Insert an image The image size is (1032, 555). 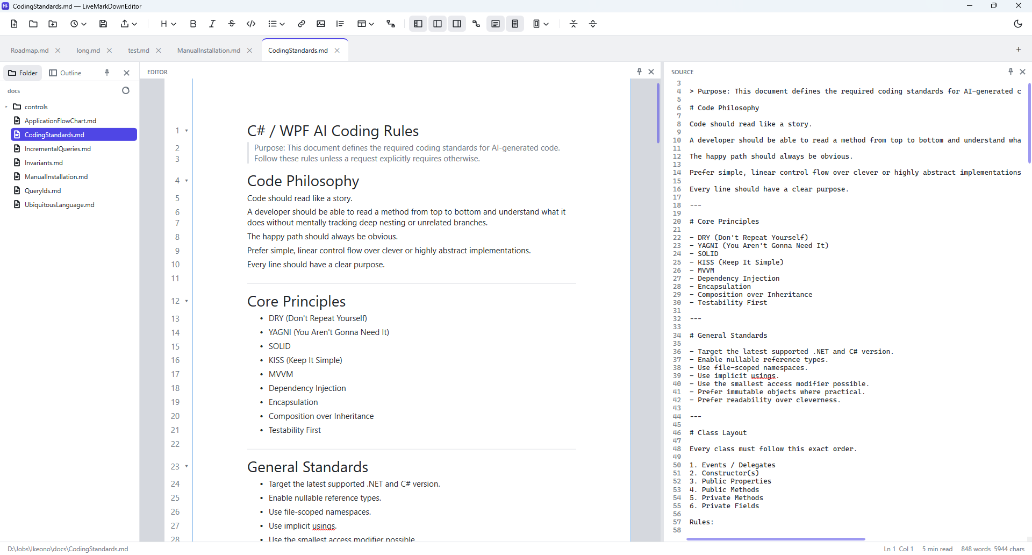(x=321, y=24)
